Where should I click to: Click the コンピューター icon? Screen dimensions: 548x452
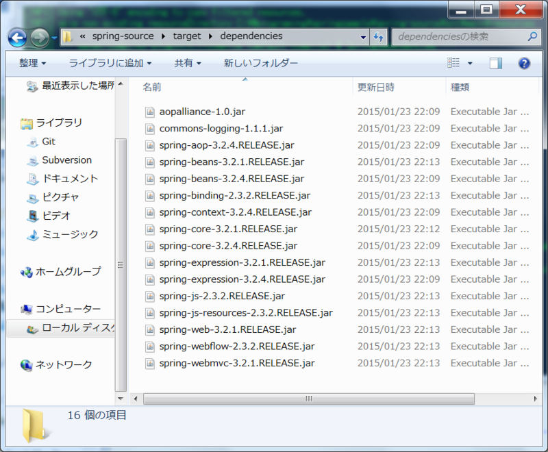[27, 309]
